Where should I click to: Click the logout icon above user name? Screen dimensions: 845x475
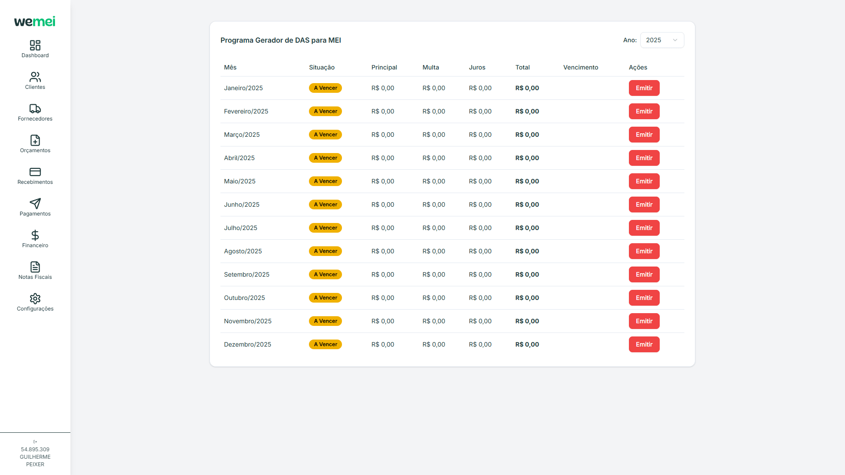[x=35, y=442]
